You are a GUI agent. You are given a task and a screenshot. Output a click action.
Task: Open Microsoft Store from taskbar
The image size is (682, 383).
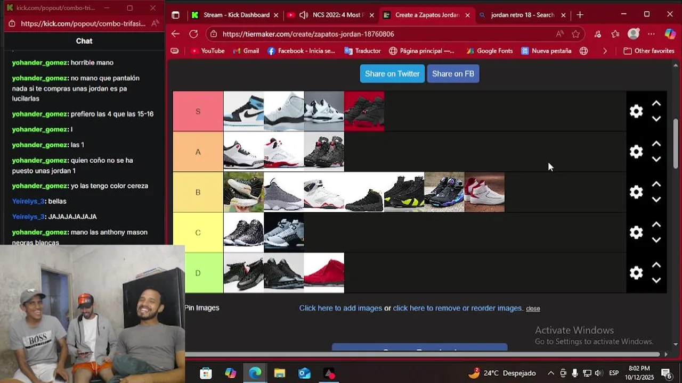[x=206, y=373]
